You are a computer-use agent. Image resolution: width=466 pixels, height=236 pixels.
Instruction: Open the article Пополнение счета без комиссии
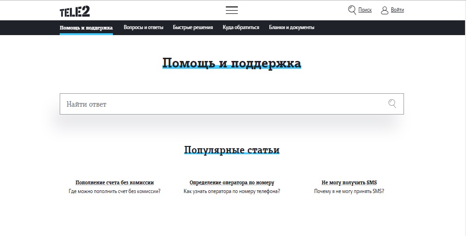pos(114,182)
